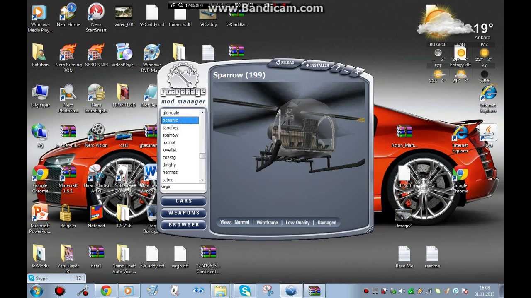Click Snipping Tool taskbar icon
531x298 pixels.
(268, 291)
